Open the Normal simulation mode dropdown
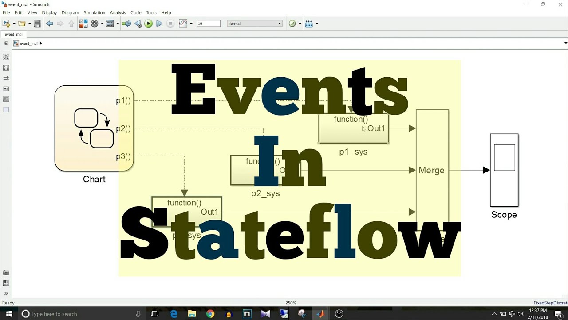The image size is (568, 320). coord(254,24)
